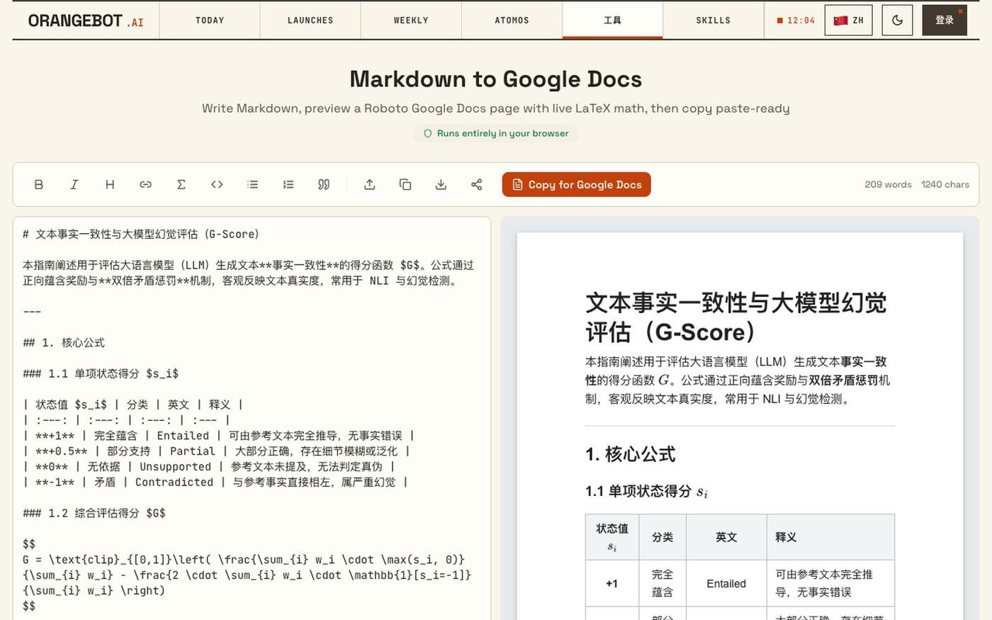Click editor row containing 'Contradicted'
Screen dimensions: 992x620
(215, 482)
